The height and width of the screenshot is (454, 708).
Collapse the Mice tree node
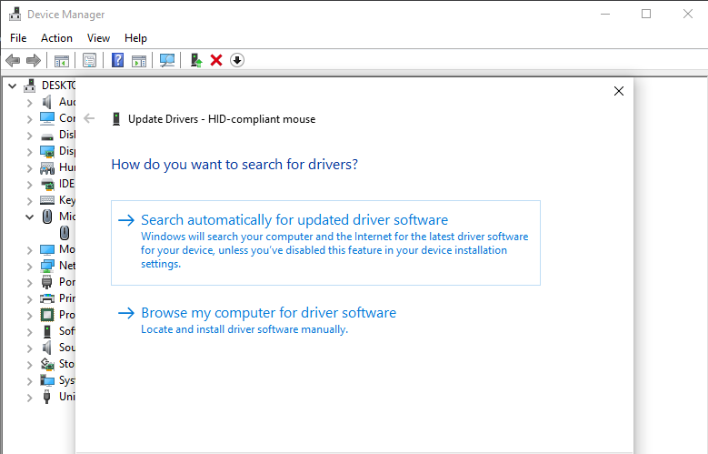(x=29, y=217)
